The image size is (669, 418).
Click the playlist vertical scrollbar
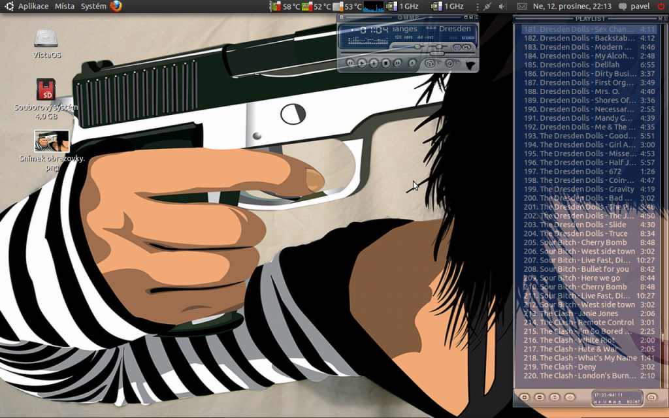[662, 204]
